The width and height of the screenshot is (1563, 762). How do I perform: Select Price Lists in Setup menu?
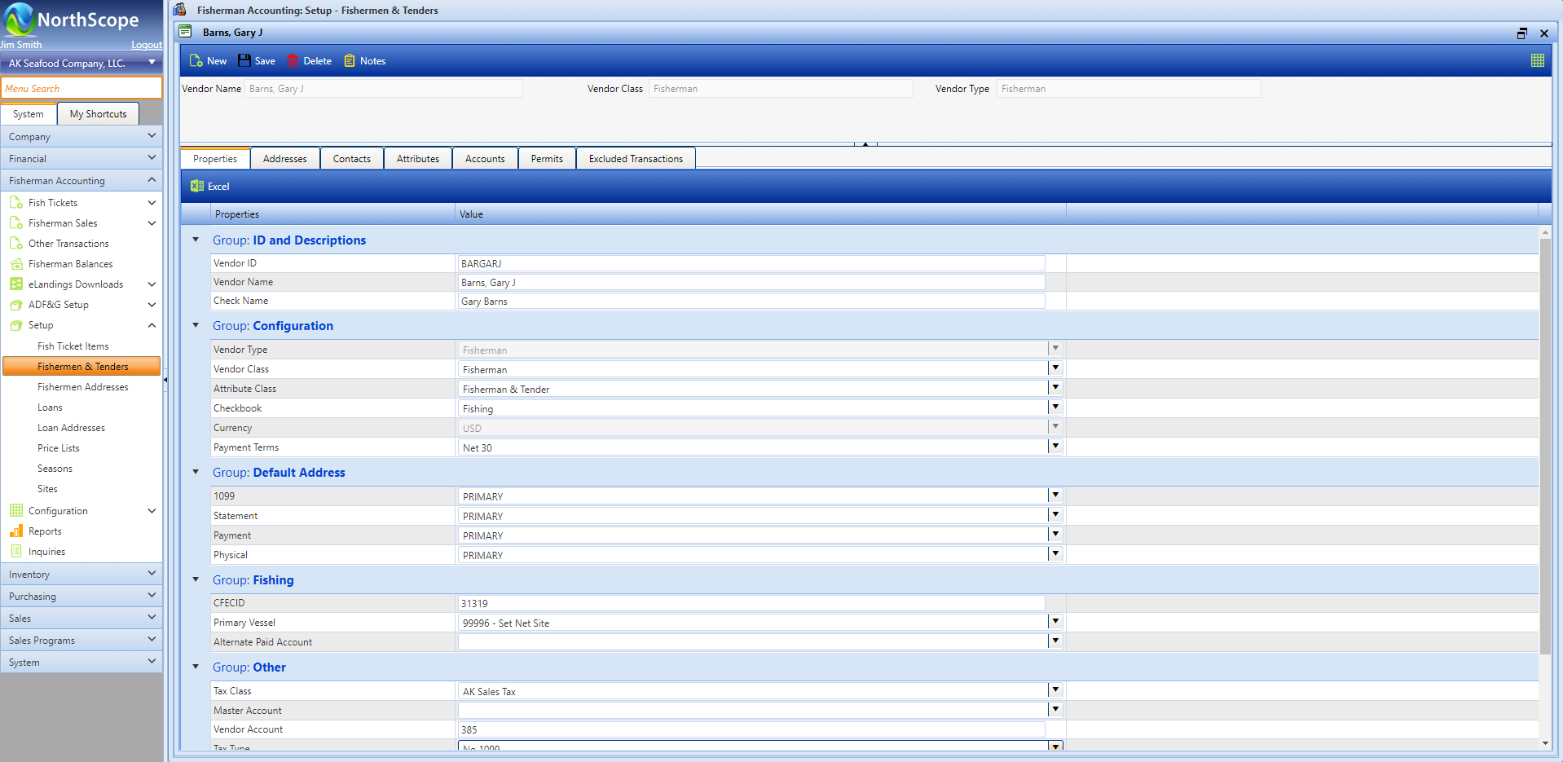[59, 448]
